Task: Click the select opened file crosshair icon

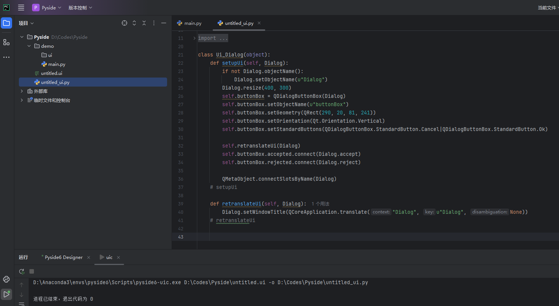Action: point(124,23)
